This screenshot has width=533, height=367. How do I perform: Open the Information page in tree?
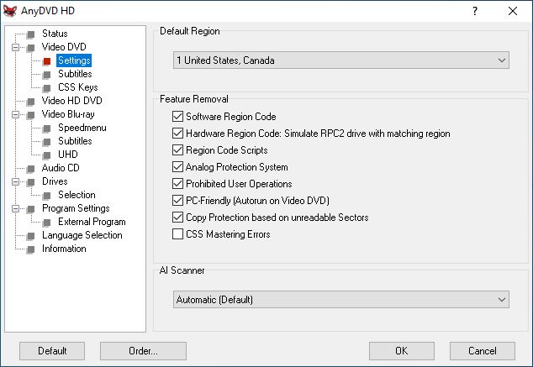[x=64, y=249]
